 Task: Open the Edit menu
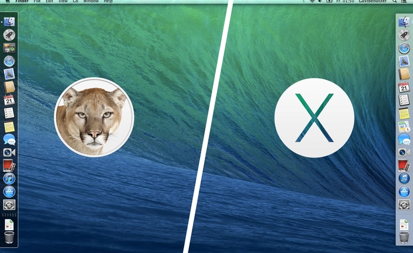[50, 1]
